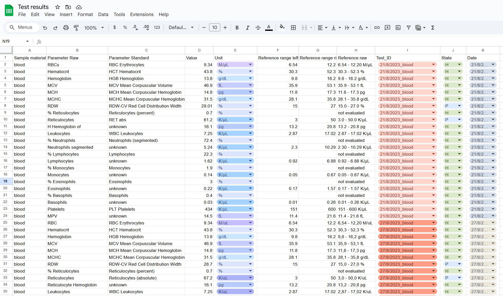Create a filter
The height and width of the screenshot is (296, 503).
tap(409, 28)
